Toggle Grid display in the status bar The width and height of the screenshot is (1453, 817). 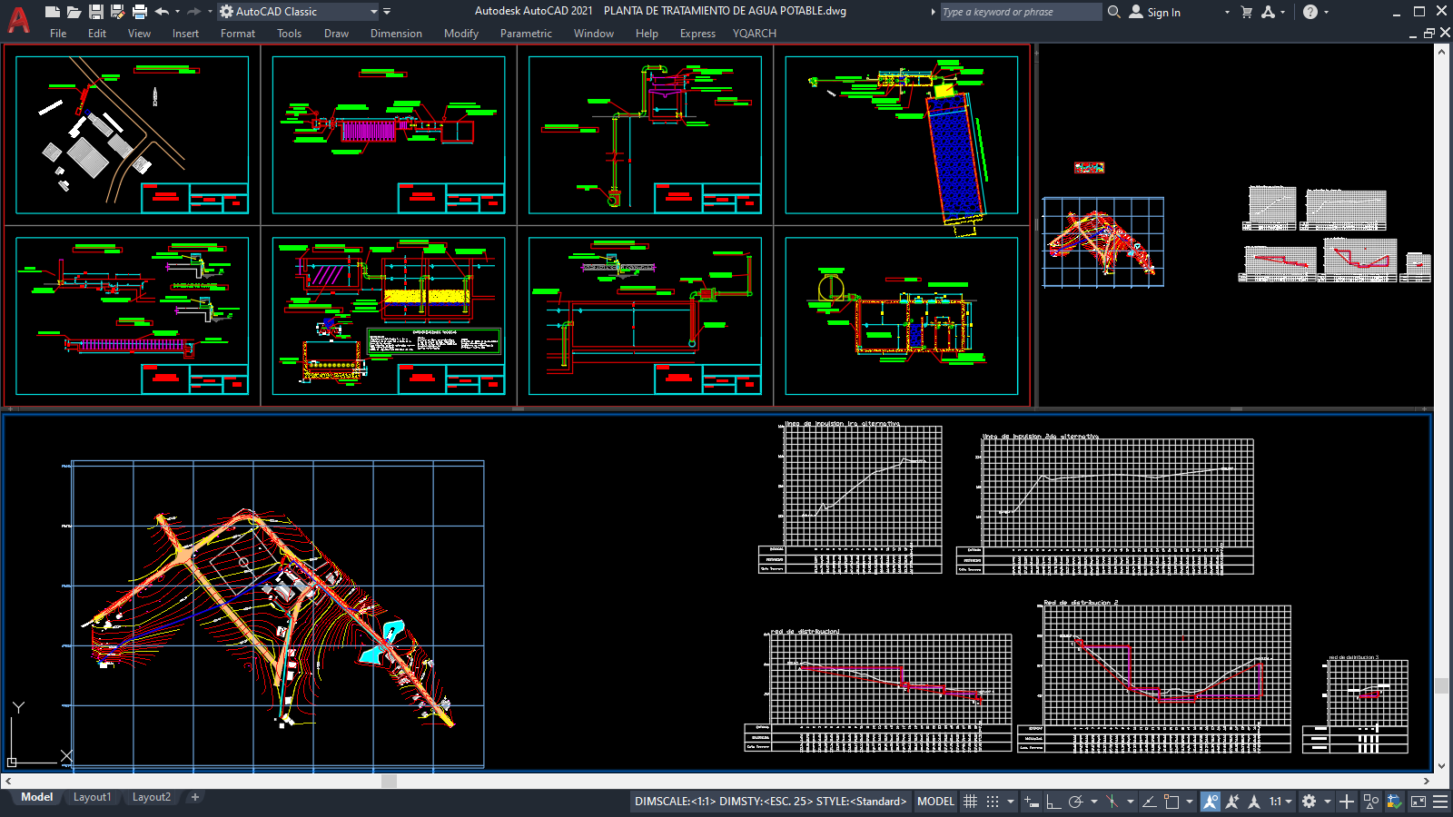971,802
